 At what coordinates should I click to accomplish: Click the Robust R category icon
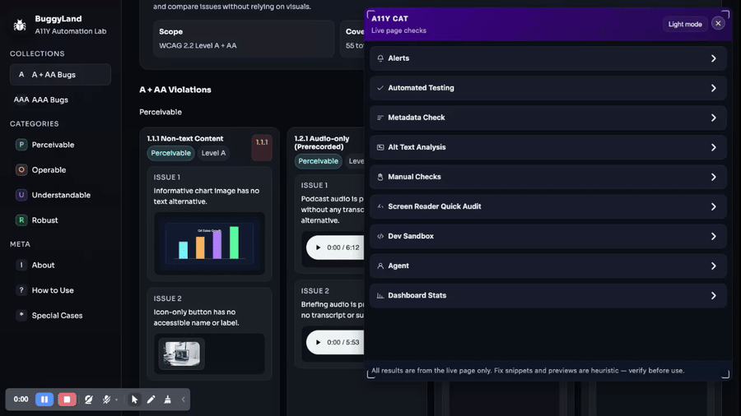pos(21,220)
